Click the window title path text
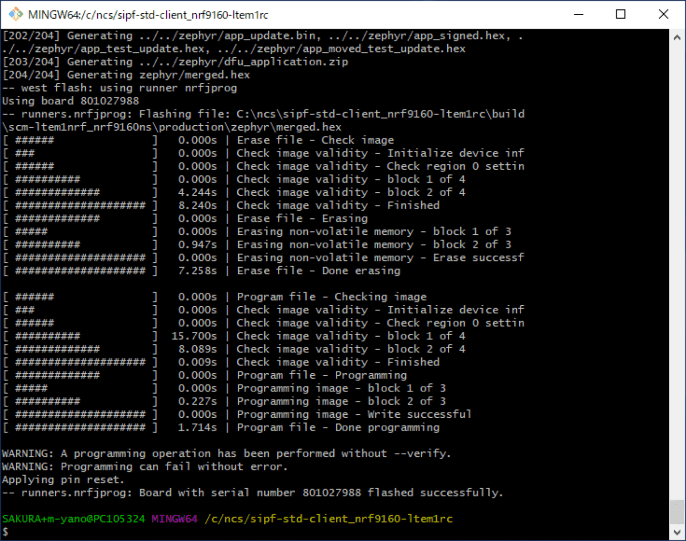 click(x=148, y=15)
